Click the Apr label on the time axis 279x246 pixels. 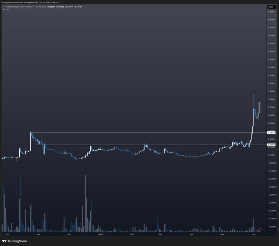(192, 234)
